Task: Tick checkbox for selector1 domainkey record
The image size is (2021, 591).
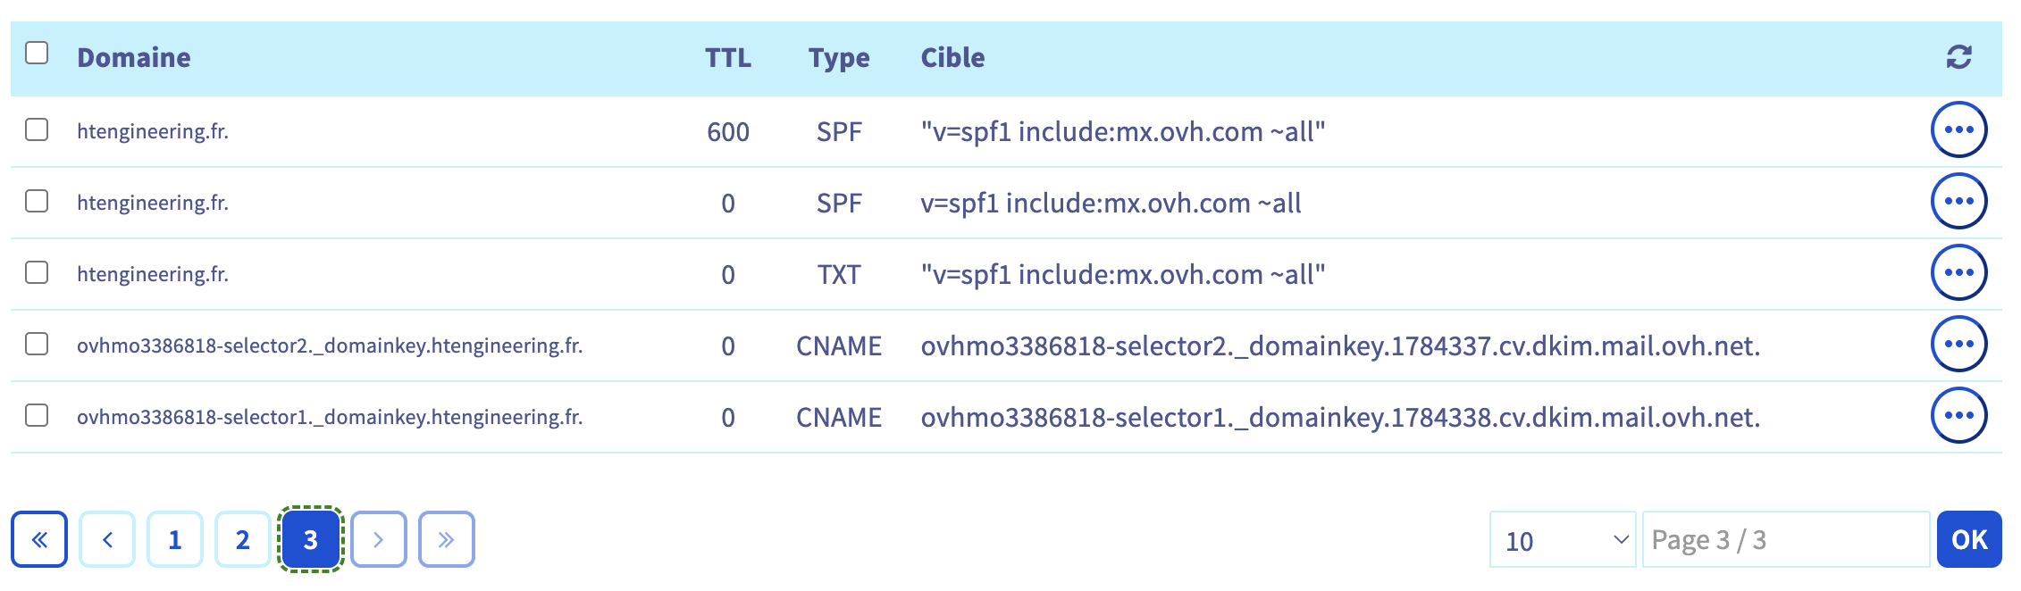Action: (x=37, y=415)
